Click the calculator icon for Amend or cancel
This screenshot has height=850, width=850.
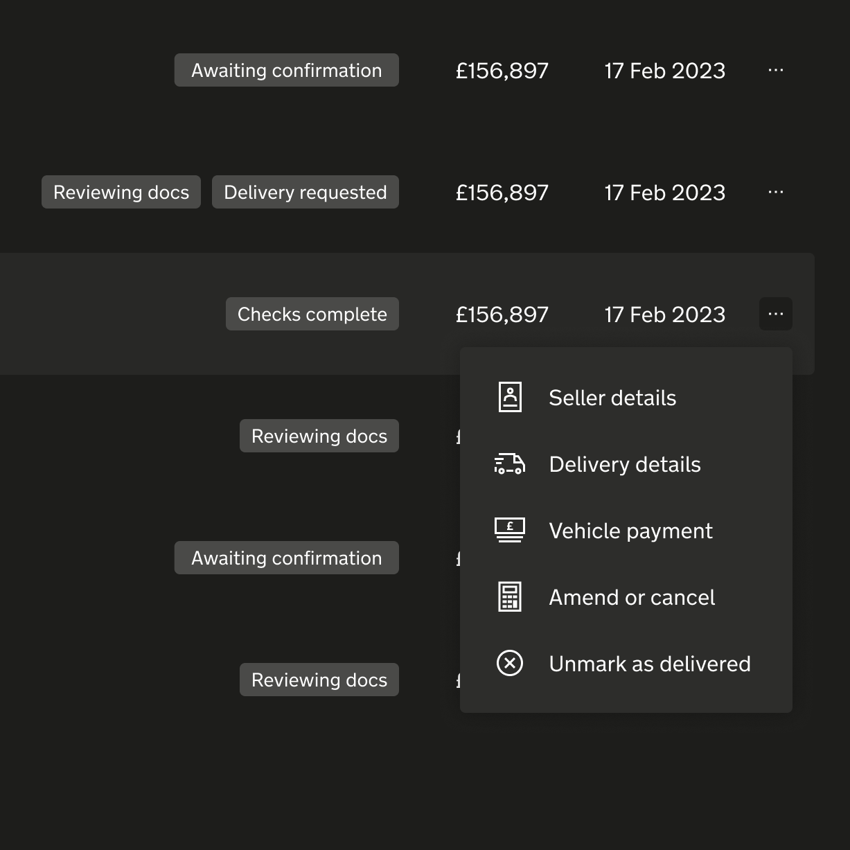[x=510, y=596]
